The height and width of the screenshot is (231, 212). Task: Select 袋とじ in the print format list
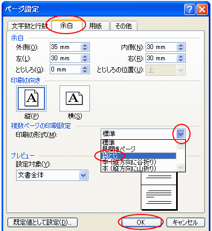click(x=139, y=156)
